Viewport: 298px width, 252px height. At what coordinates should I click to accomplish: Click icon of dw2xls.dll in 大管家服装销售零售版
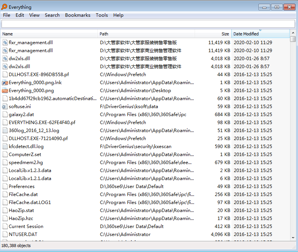(x=5, y=59)
